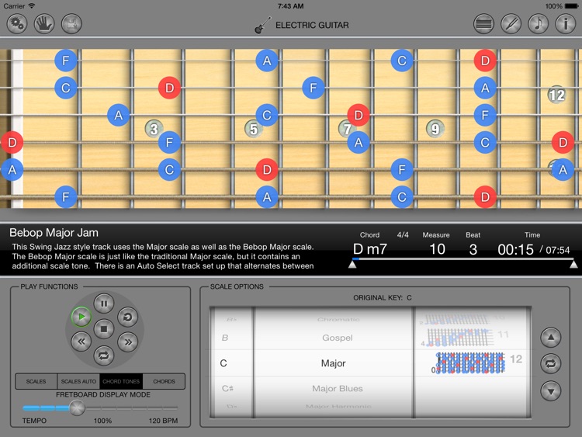Pause the jam track
This screenshot has width=582, height=437.
(104, 303)
